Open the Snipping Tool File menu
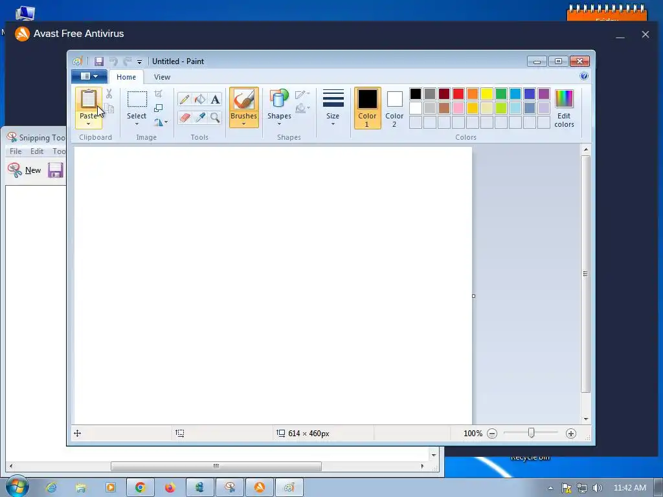 (x=16, y=151)
